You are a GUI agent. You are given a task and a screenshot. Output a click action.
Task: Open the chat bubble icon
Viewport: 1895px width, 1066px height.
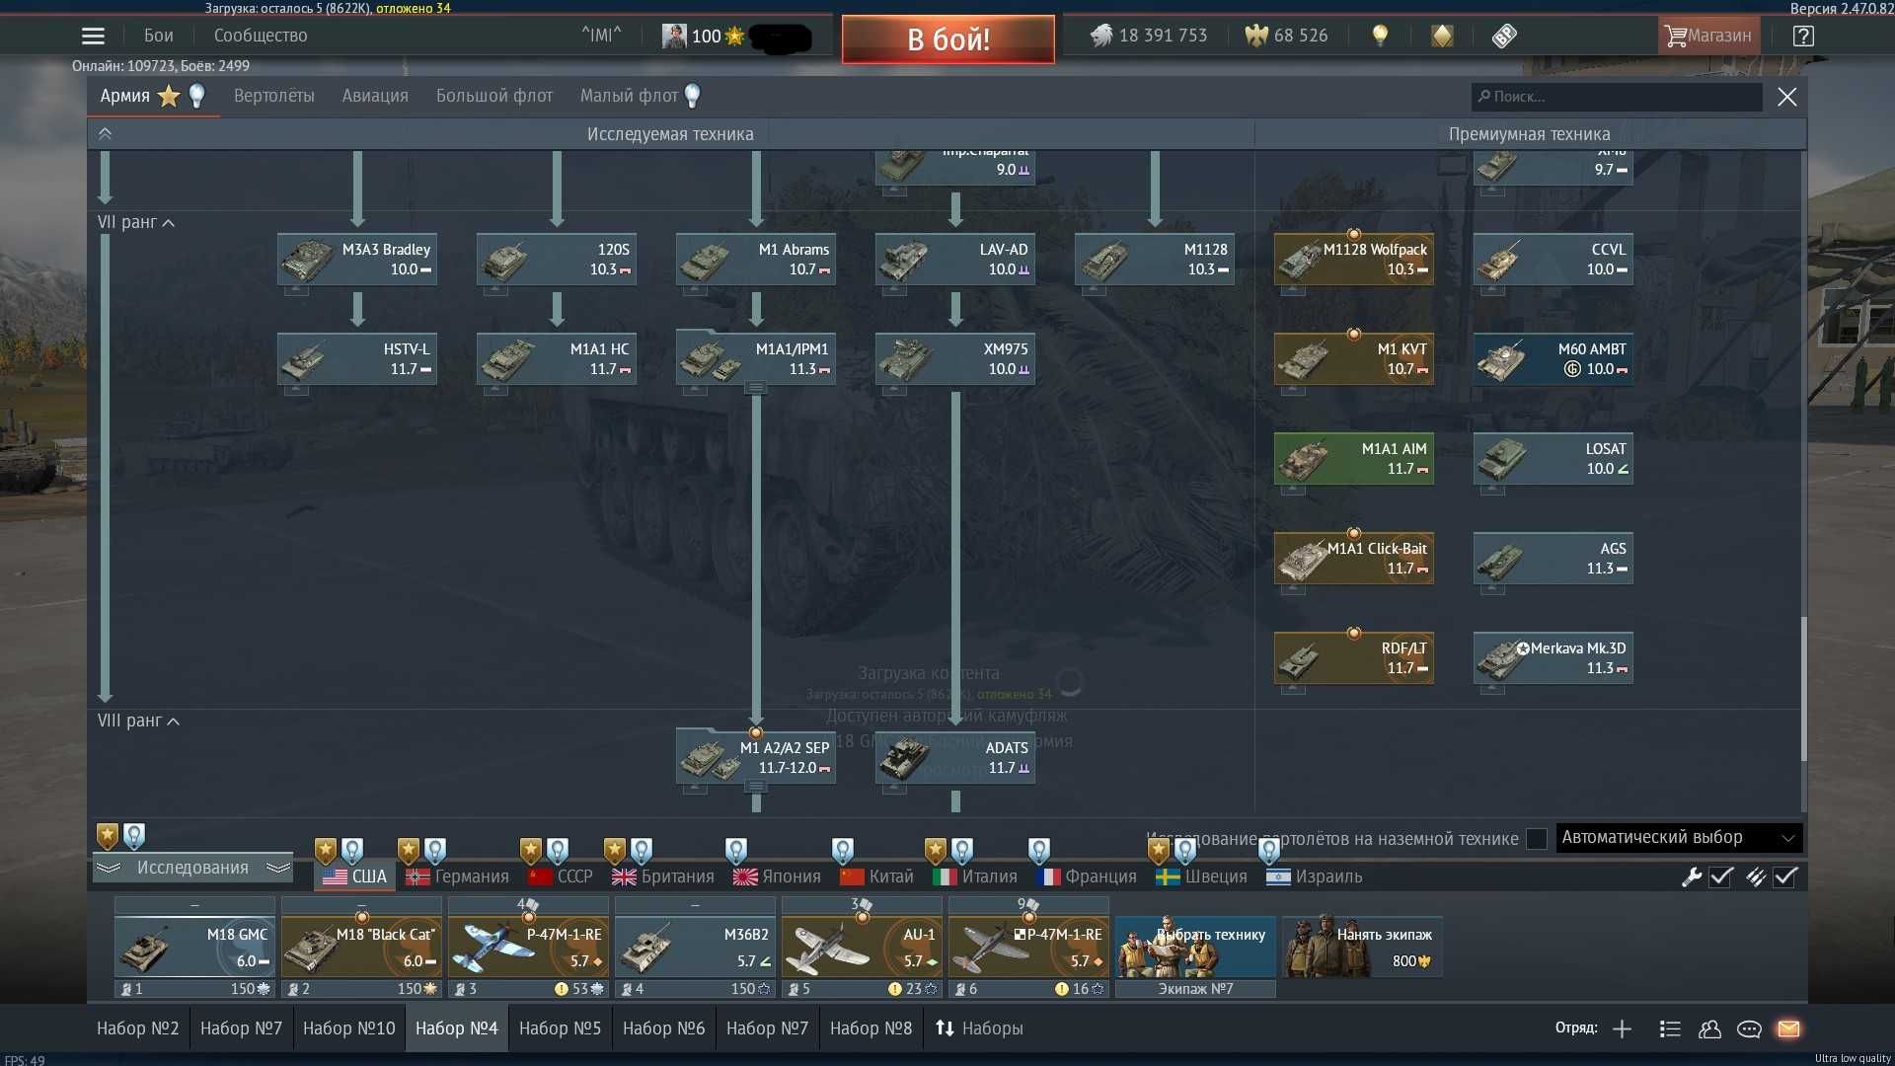[1749, 1029]
